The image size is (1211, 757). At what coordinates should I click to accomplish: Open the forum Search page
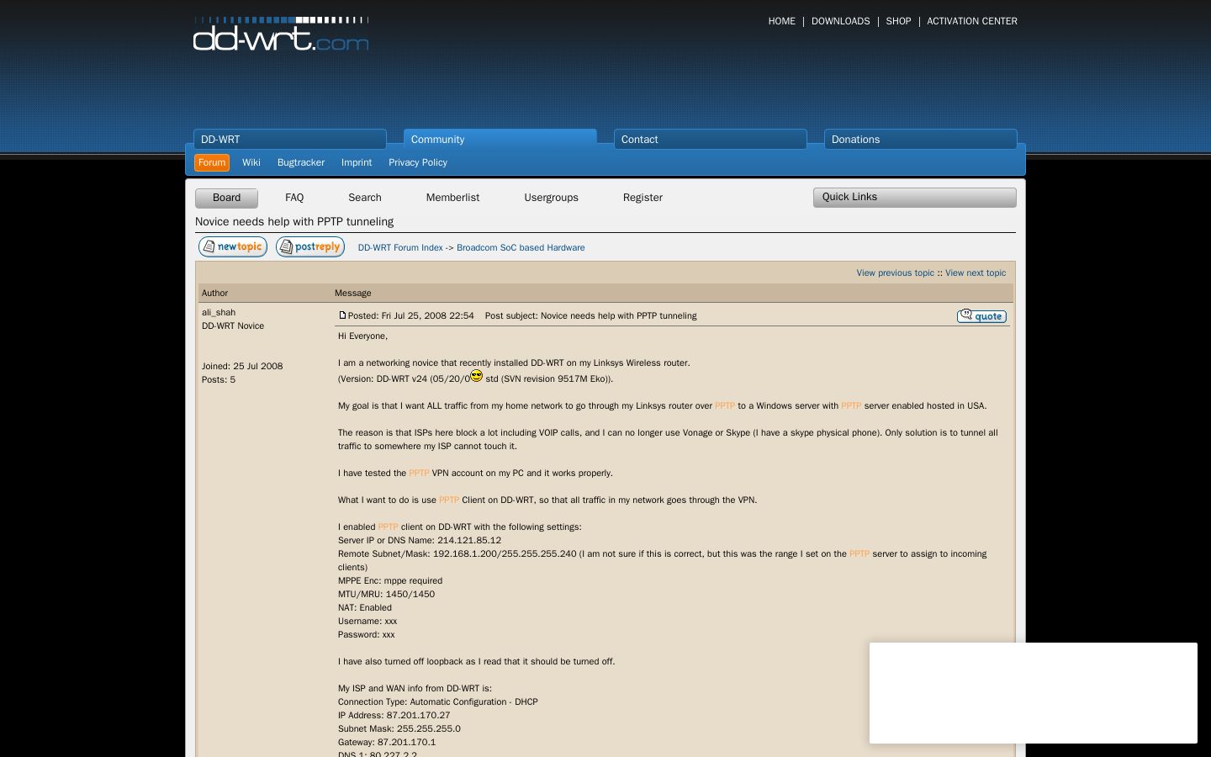[x=365, y=198]
